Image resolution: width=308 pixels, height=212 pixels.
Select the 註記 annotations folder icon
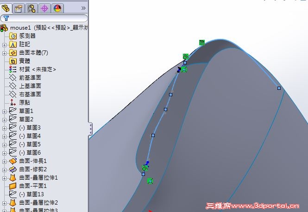(x=13, y=44)
